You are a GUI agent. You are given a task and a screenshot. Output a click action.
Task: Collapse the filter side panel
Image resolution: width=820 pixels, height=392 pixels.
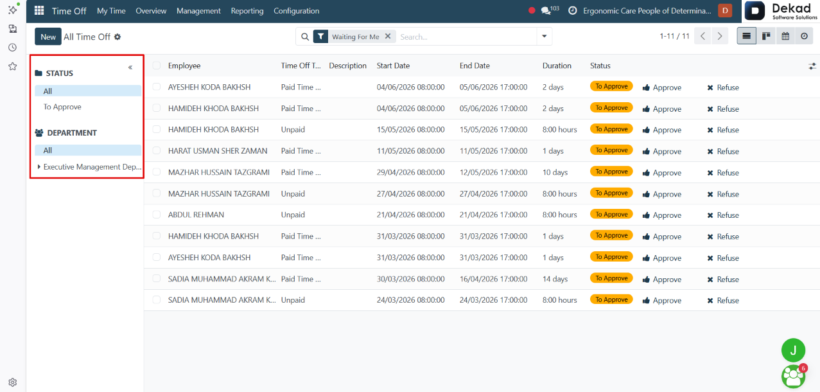pyautogui.click(x=130, y=67)
